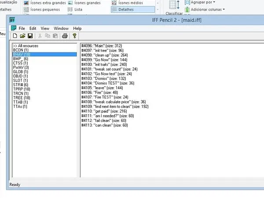Click the Open folder toolbar icon
The width and height of the screenshot is (264, 198).
(22, 36)
